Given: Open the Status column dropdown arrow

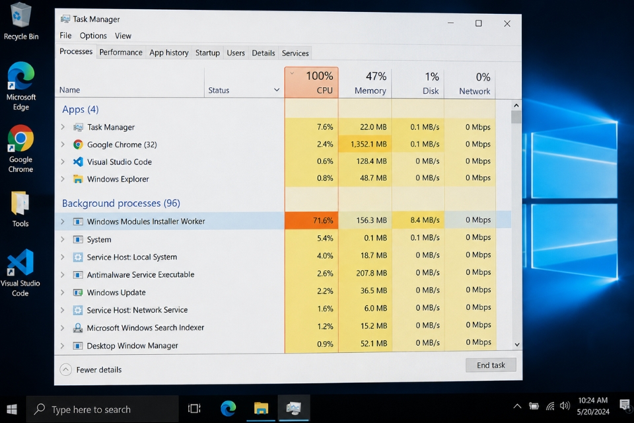Looking at the screenshot, I should [x=277, y=90].
